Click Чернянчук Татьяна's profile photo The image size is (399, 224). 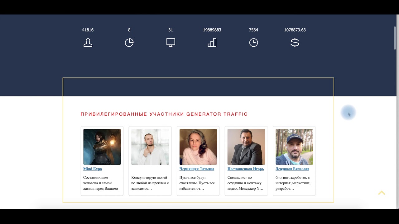pos(198,147)
